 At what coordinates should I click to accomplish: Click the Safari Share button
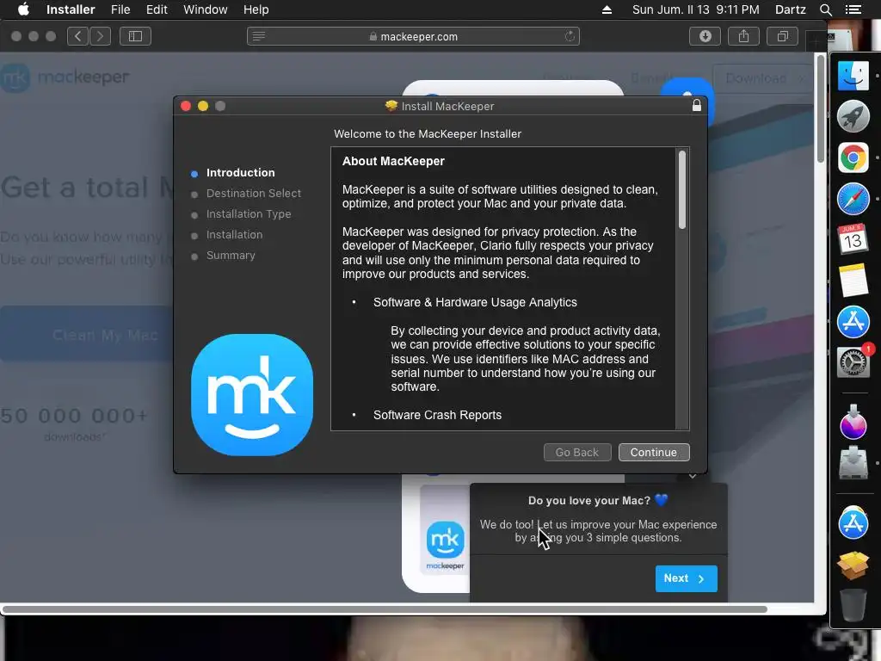click(x=743, y=36)
